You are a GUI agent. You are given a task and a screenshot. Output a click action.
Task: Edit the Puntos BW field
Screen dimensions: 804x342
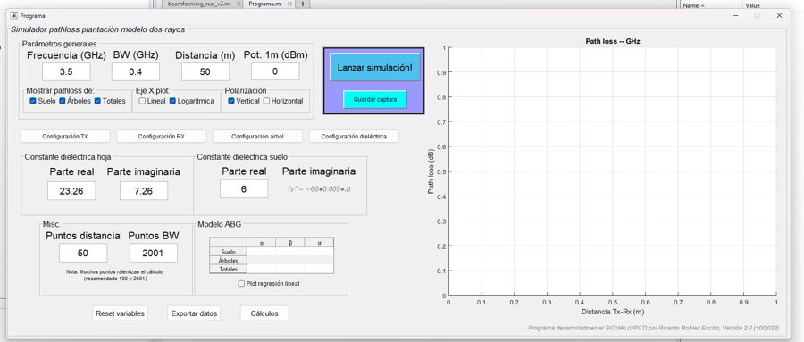[154, 253]
